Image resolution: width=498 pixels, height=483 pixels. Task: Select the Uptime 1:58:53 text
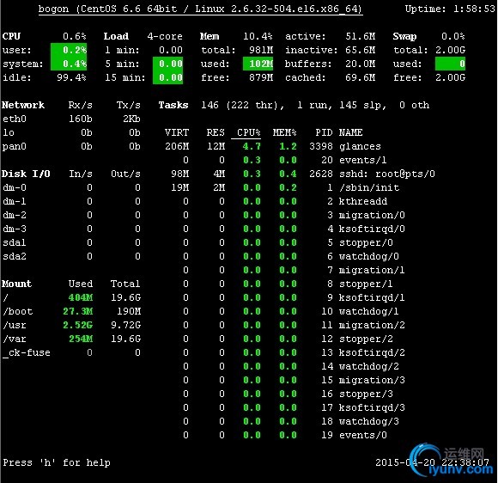[450, 9]
